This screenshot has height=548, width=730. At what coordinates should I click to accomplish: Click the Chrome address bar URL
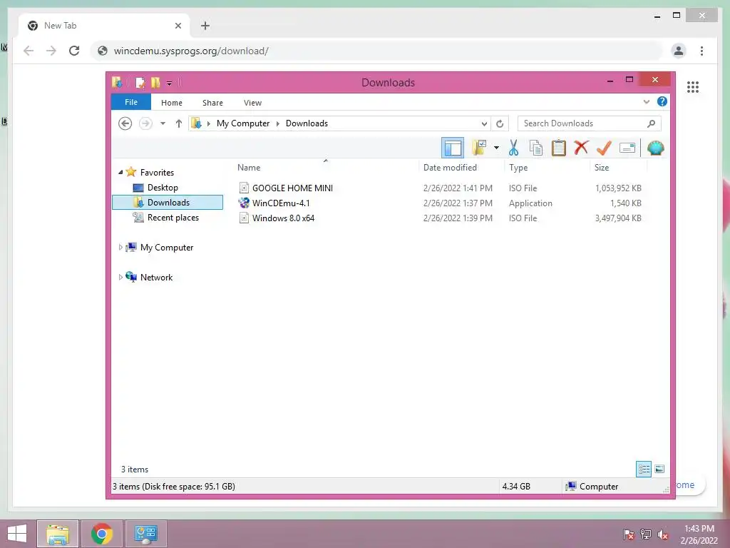click(191, 51)
